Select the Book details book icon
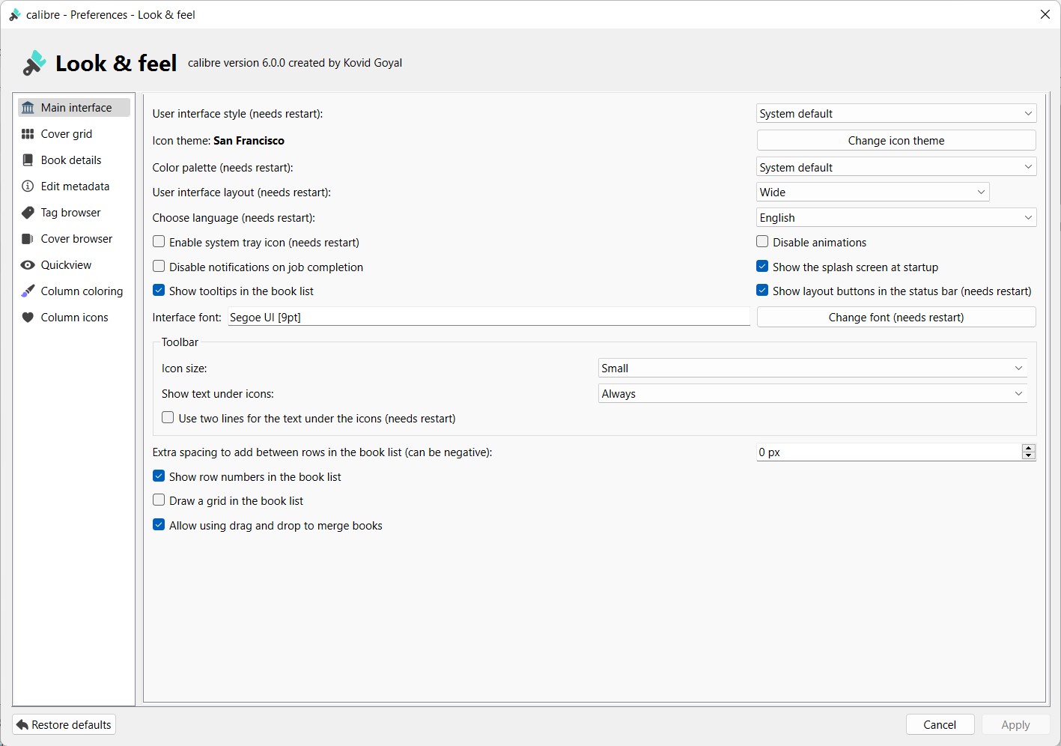This screenshot has width=1061, height=746. (x=28, y=160)
